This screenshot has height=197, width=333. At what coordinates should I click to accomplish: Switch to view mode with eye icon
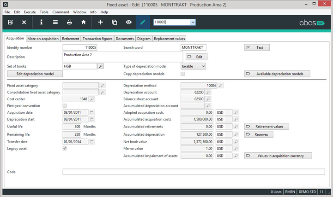point(129,22)
